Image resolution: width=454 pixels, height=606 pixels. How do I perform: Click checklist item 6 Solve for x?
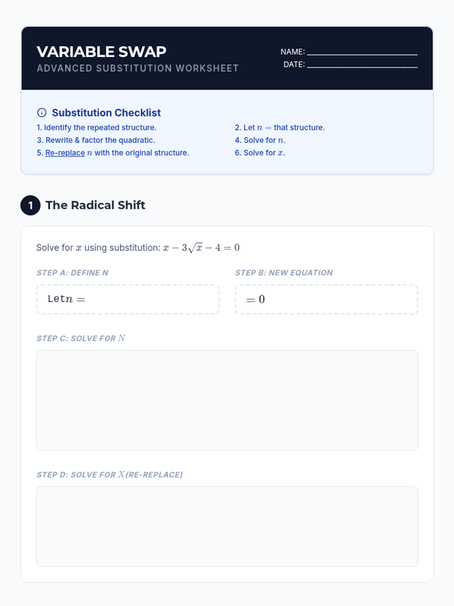tap(260, 153)
